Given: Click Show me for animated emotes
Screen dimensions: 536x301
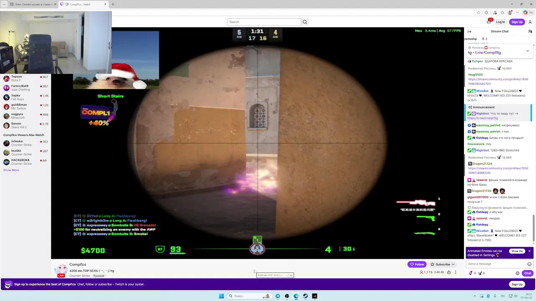Looking at the screenshot, I should point(517,251).
